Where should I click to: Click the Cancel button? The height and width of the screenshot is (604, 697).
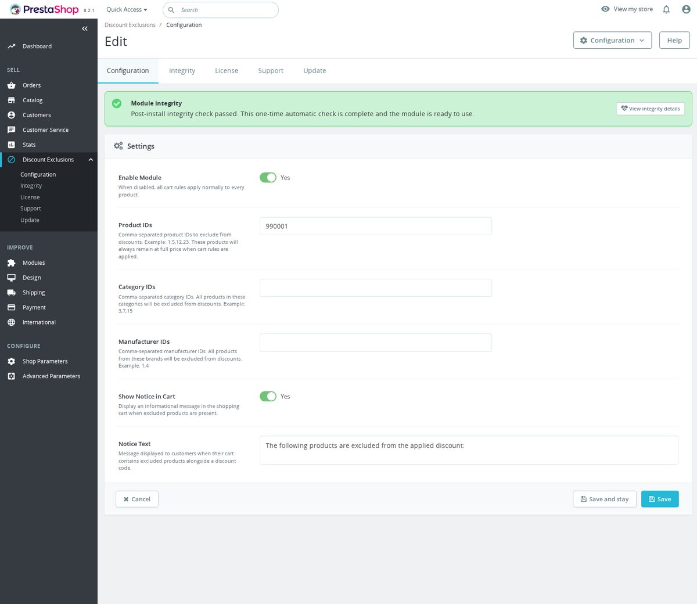[137, 499]
